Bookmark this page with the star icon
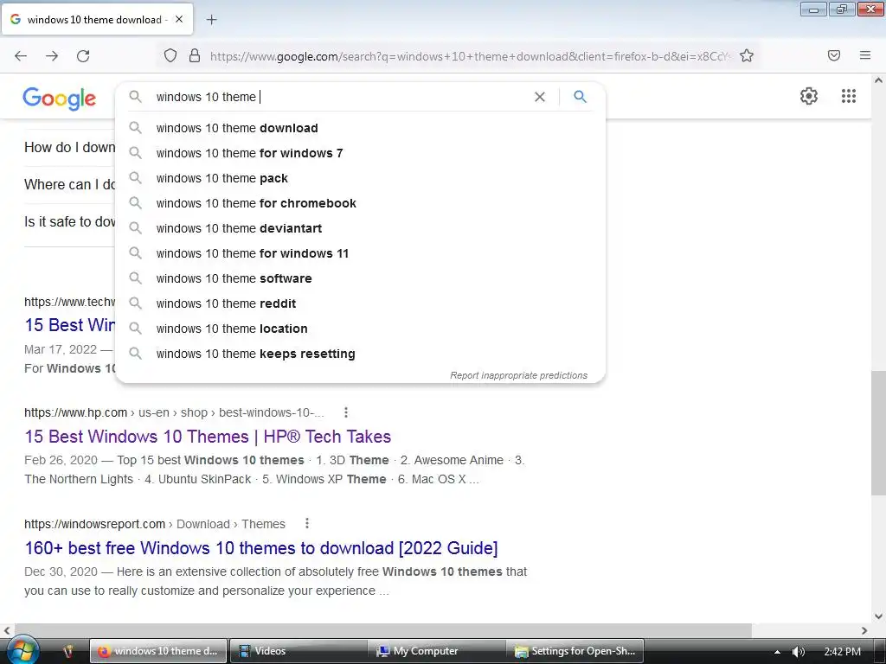Viewport: 886px width, 664px height. [747, 55]
